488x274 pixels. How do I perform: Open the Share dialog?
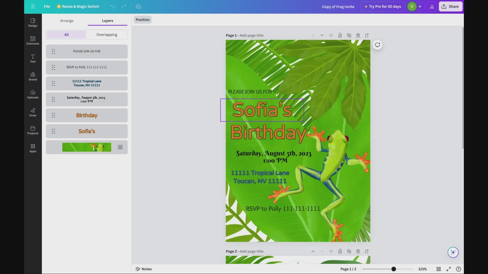pos(450,7)
